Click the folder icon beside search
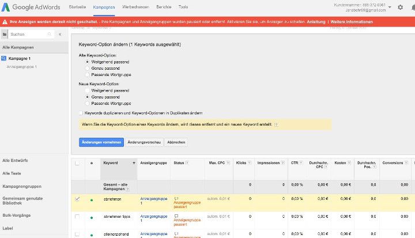 tap(5, 34)
